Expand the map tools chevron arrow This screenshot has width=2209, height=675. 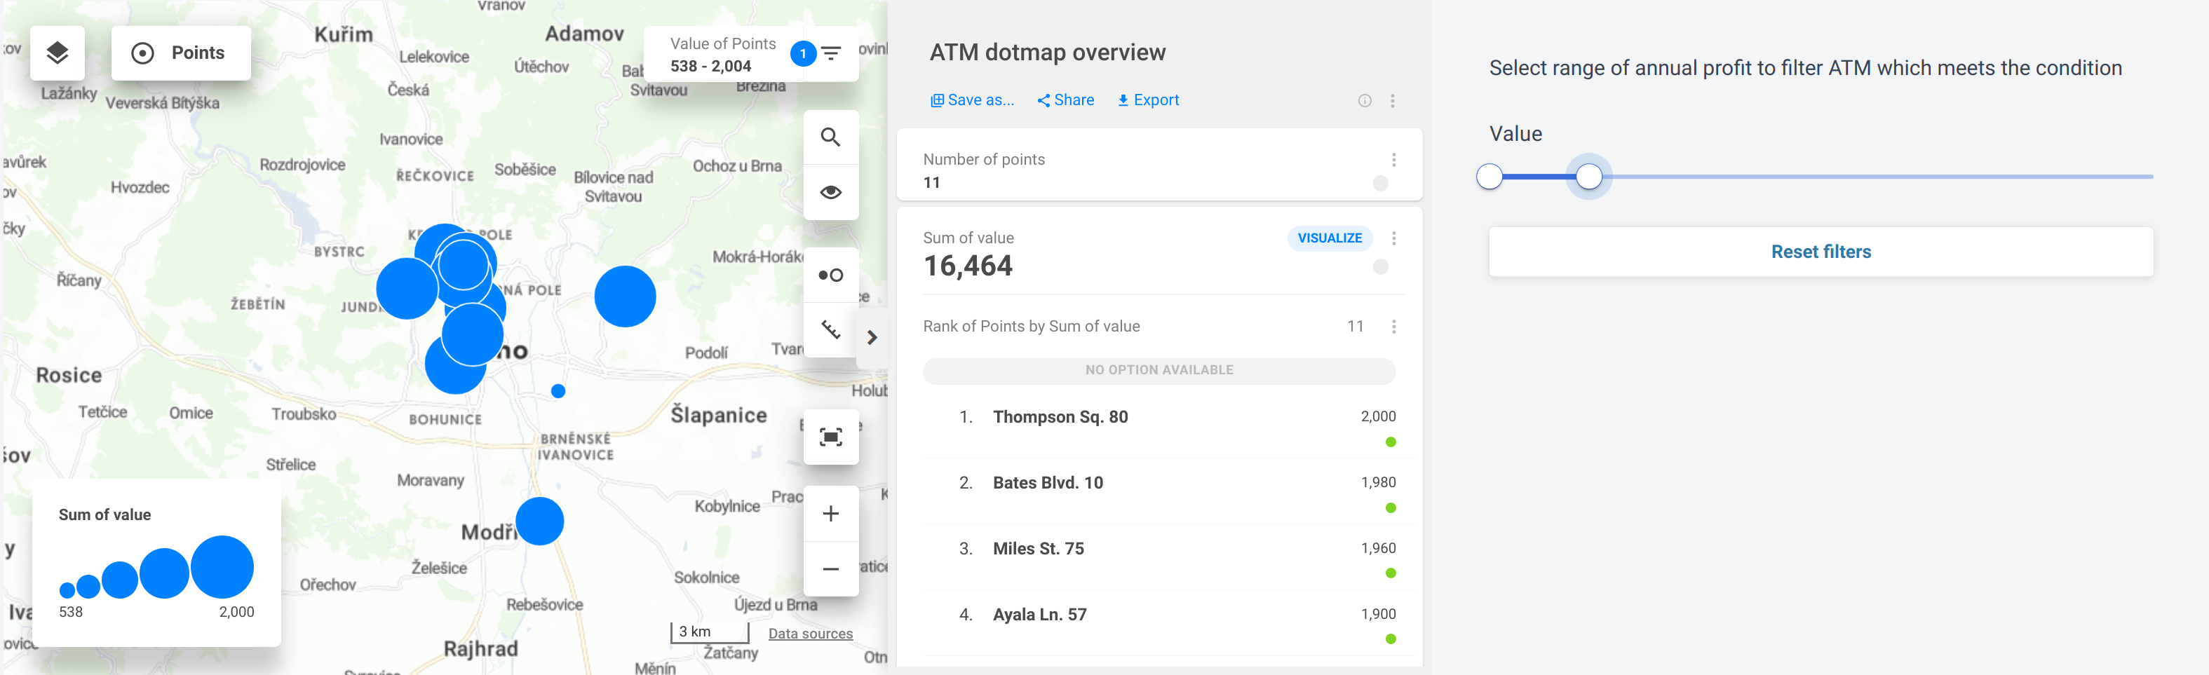coord(872,338)
